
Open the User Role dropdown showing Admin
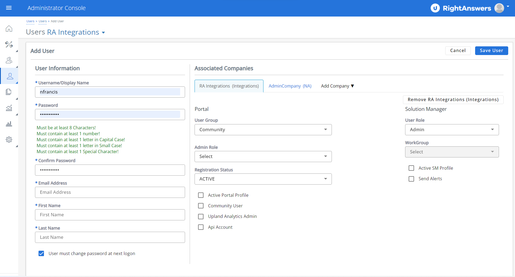[x=452, y=130]
